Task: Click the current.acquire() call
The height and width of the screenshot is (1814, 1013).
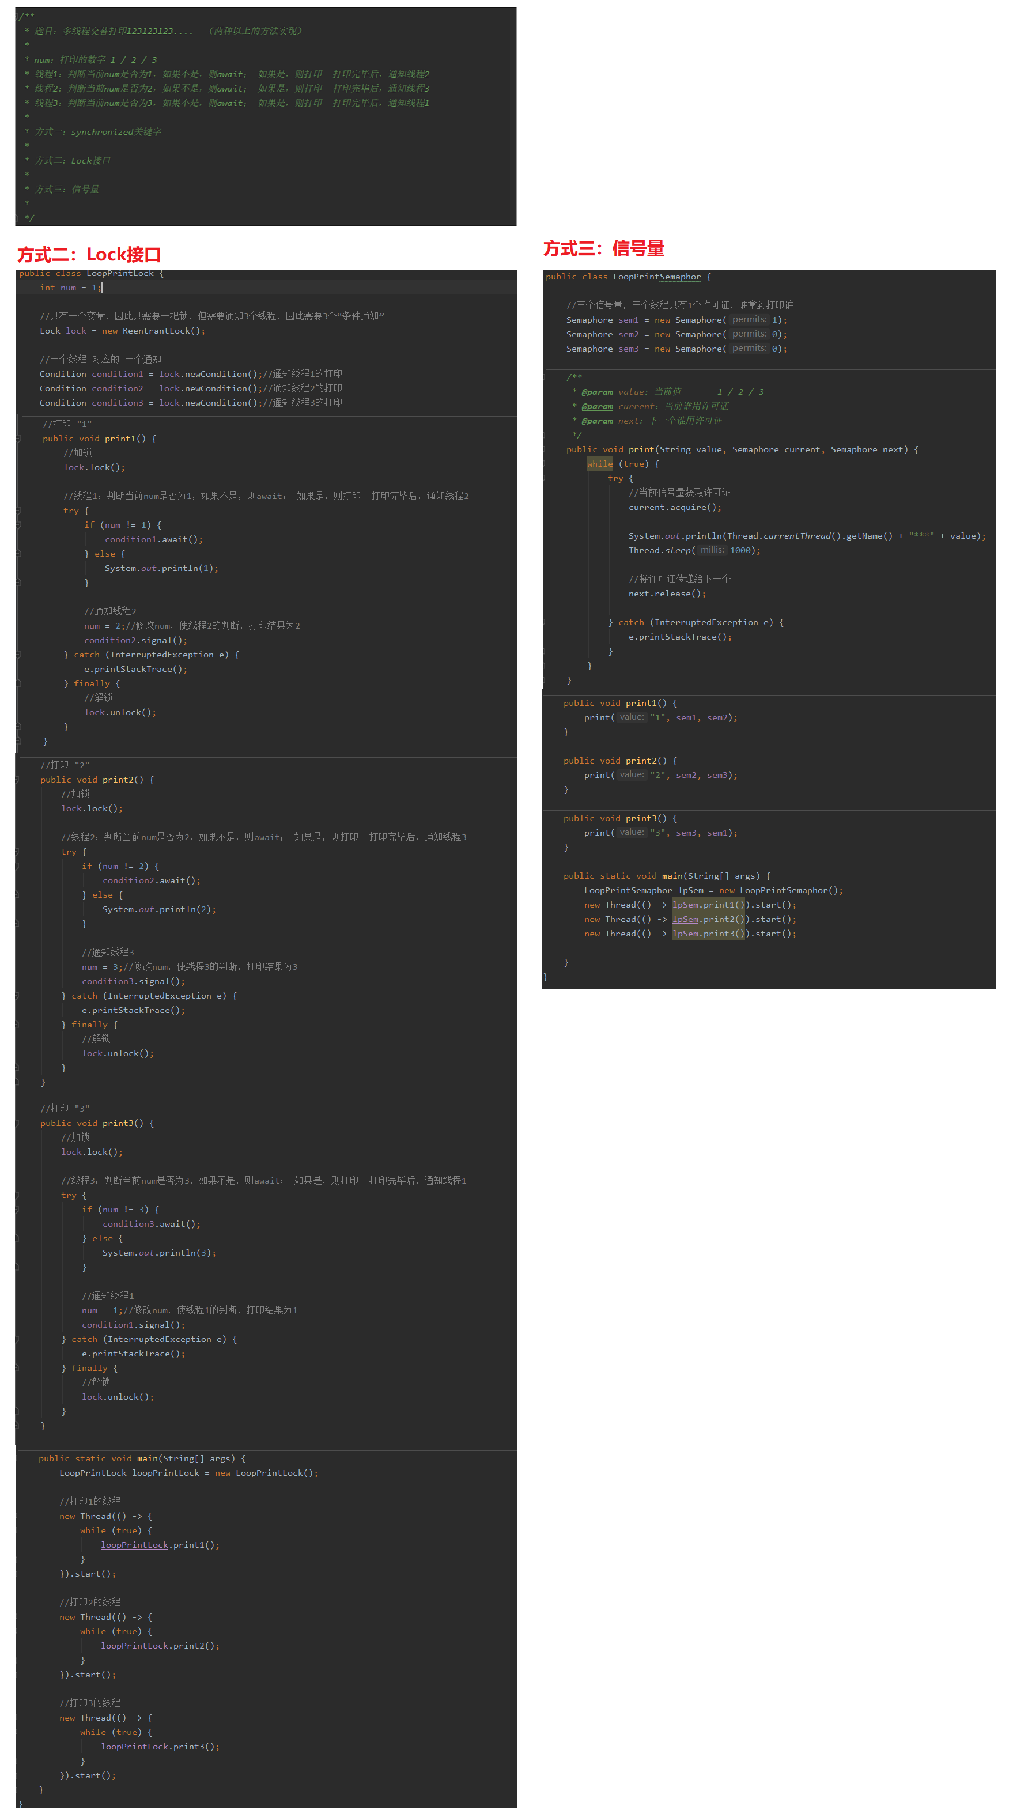Action: point(674,507)
